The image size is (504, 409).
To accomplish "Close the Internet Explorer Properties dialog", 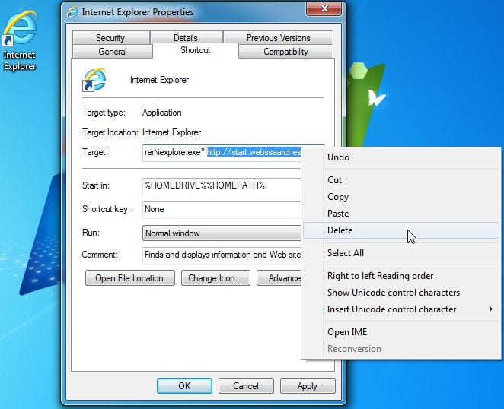I will 324,8.
